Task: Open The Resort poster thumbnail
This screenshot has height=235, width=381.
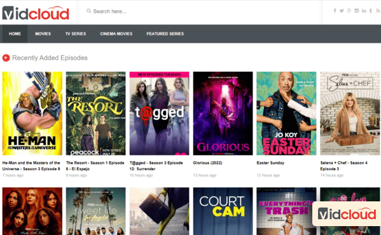Action: 96,113
